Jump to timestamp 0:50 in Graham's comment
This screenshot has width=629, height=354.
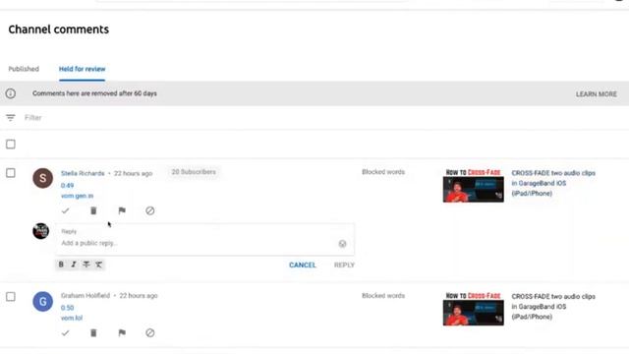(67, 308)
